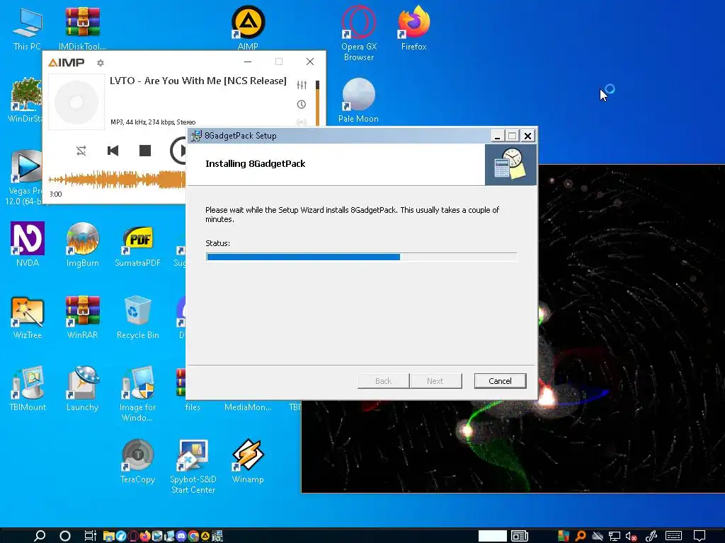This screenshot has width=725, height=543.
Task: Toggle shuffle in the AIMP player
Action: click(x=81, y=151)
